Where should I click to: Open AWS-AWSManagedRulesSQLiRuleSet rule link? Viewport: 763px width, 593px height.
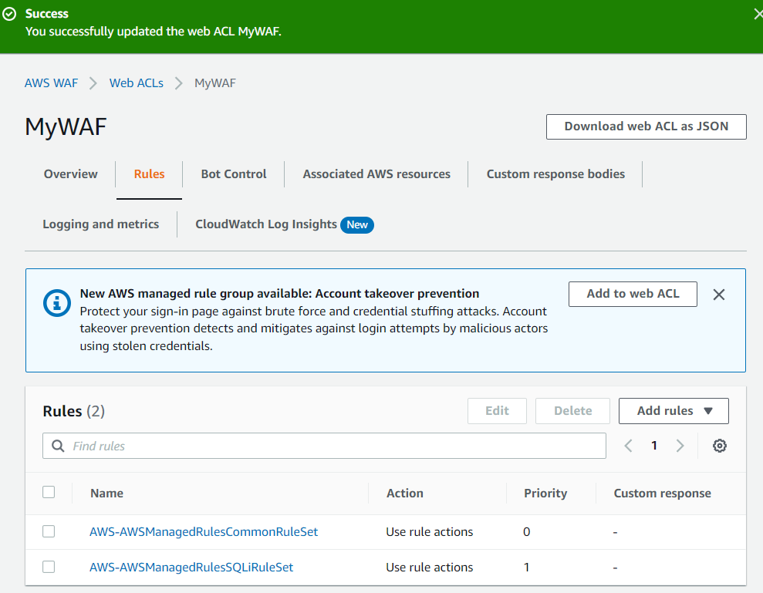(191, 568)
